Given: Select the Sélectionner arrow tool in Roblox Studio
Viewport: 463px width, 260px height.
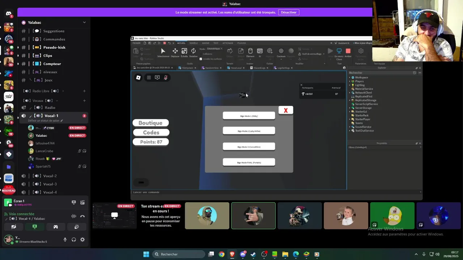Looking at the screenshot, I should [163, 53].
